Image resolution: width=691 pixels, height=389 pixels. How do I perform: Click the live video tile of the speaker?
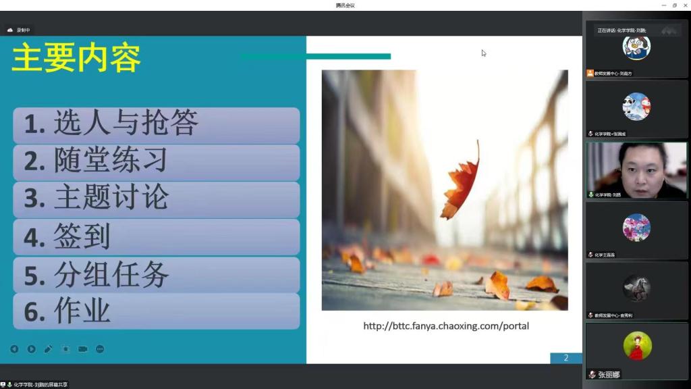point(636,170)
